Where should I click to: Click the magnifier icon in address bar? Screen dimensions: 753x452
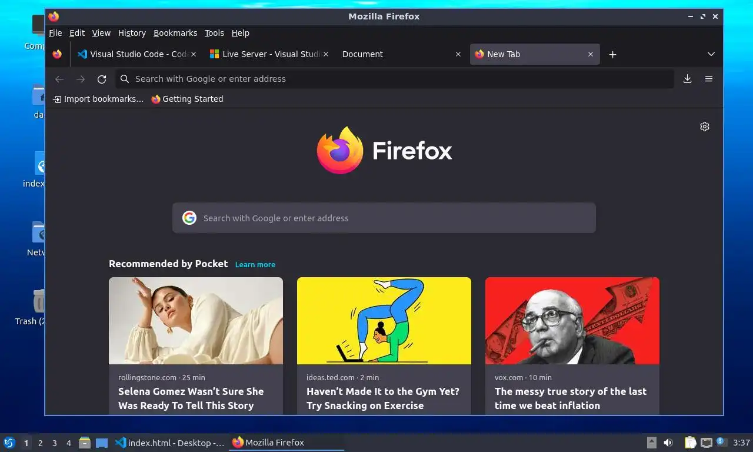(x=125, y=79)
